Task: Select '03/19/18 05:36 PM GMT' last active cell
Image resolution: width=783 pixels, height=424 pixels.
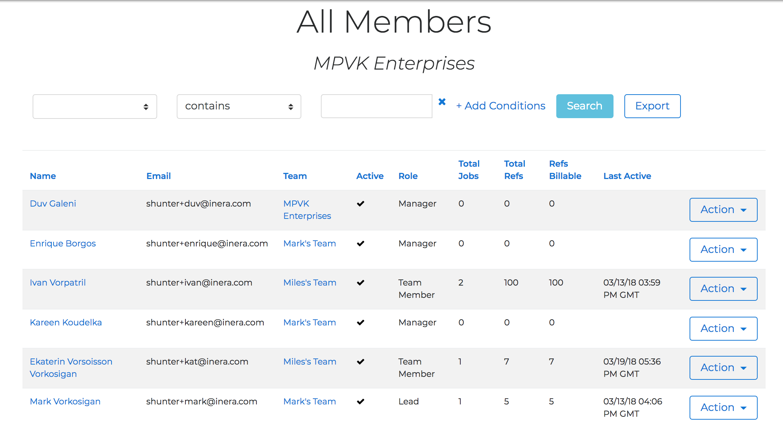Action: point(632,368)
